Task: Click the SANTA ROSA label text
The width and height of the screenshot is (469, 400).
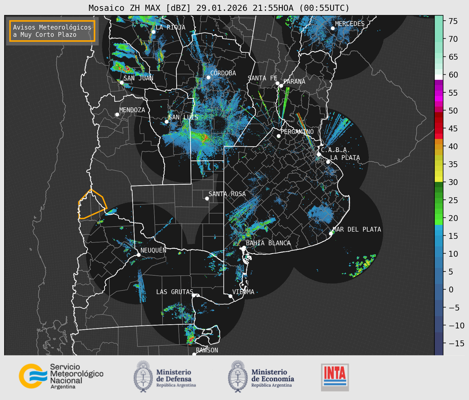Action: tap(227, 194)
